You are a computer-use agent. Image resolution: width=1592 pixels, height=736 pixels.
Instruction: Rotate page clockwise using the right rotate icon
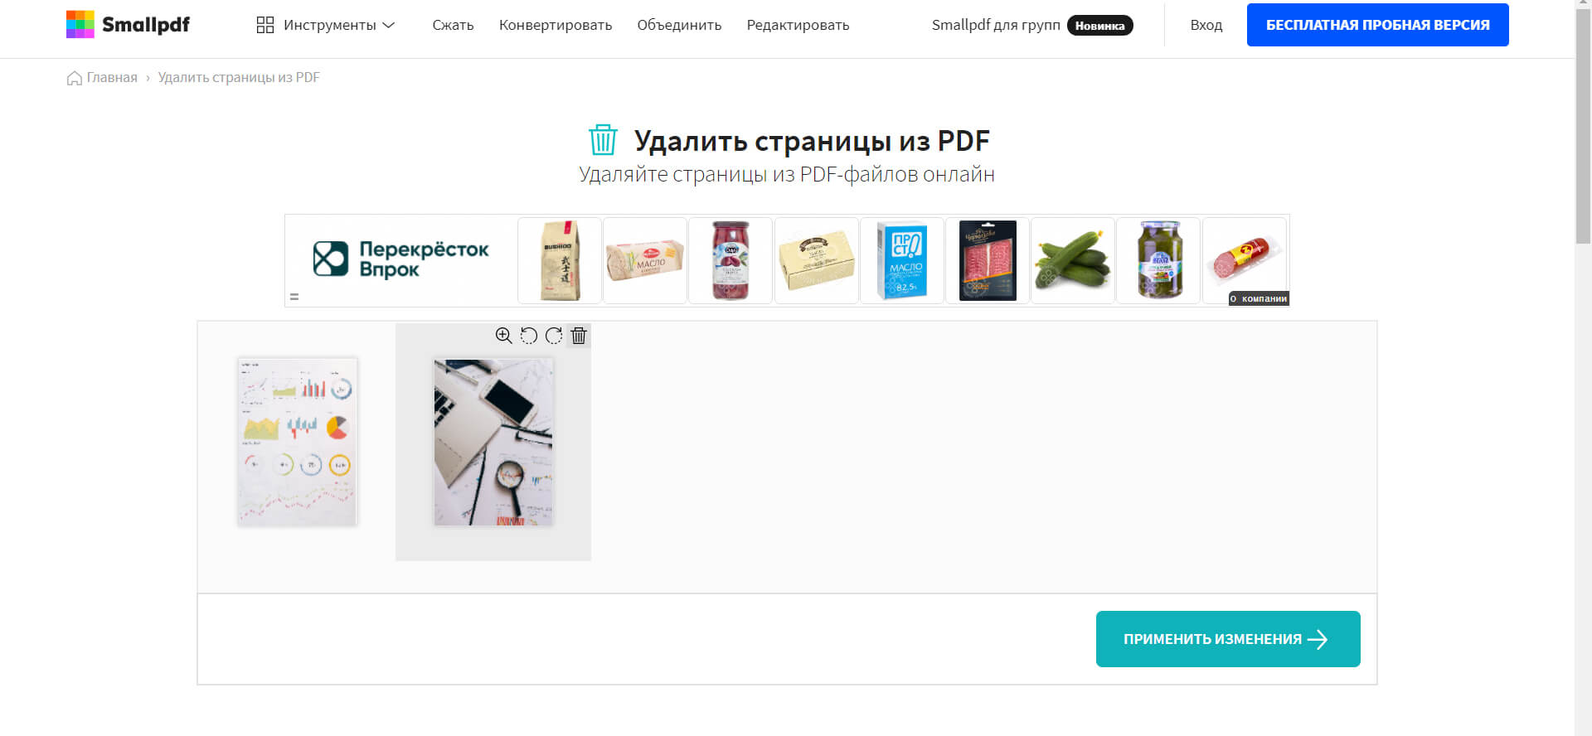pos(554,336)
